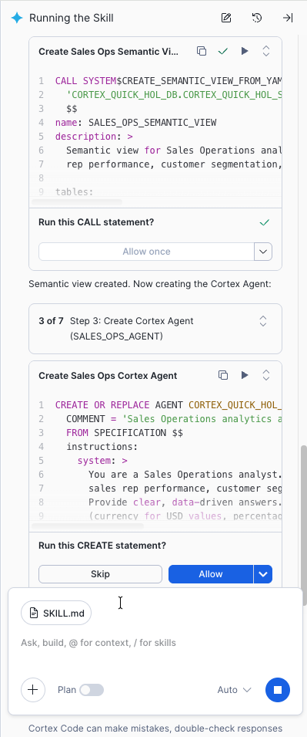The height and width of the screenshot is (737, 307).
Task: Expand the Cortex Agent code block
Action: pos(265,375)
